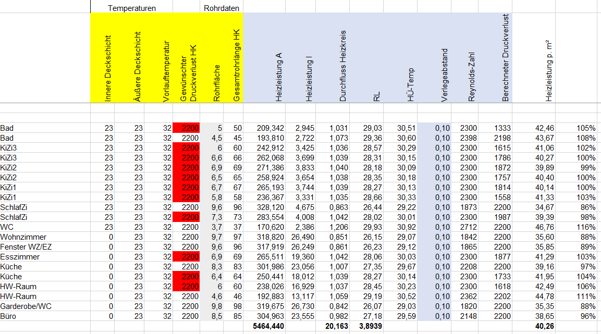Click the 116% percentage cell
The image size is (601, 334).
(x=586, y=227)
